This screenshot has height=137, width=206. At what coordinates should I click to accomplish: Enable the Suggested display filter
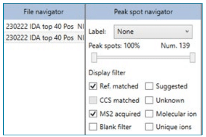[x=149, y=86]
